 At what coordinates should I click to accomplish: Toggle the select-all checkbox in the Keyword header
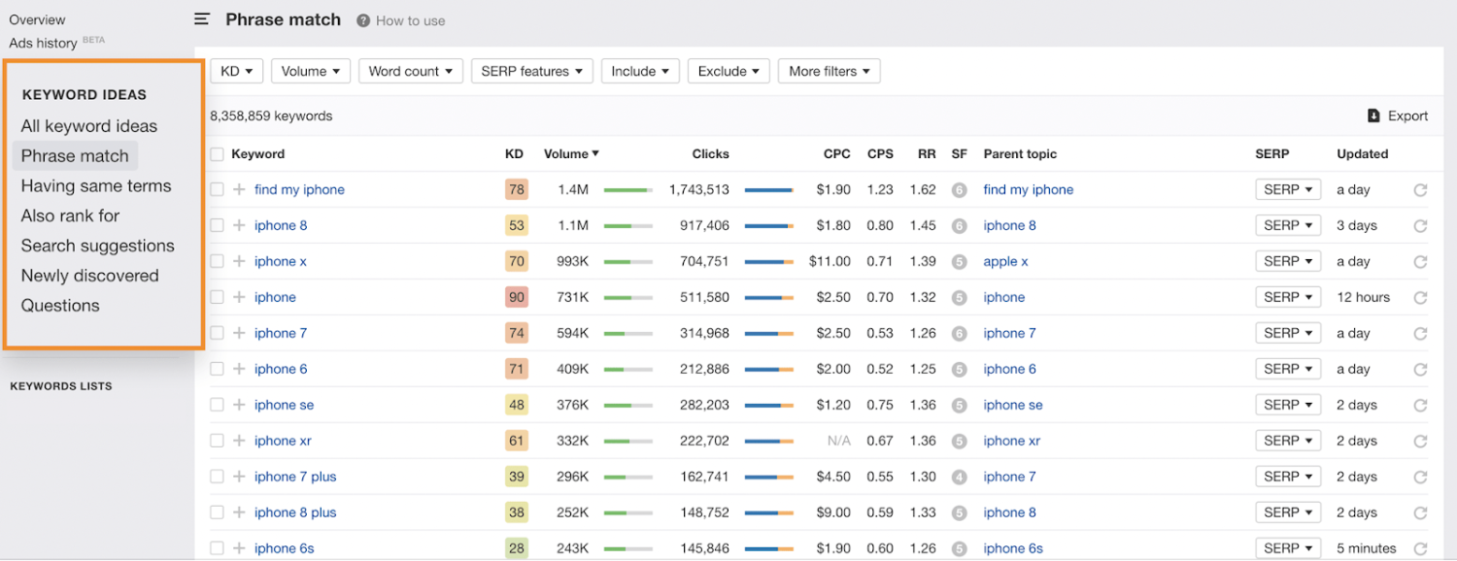pyautogui.click(x=217, y=154)
